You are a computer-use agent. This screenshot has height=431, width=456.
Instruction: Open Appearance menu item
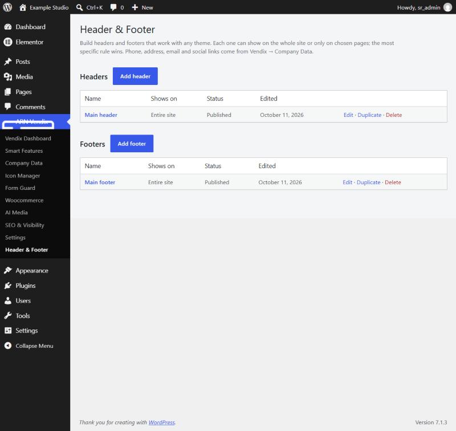coord(32,270)
